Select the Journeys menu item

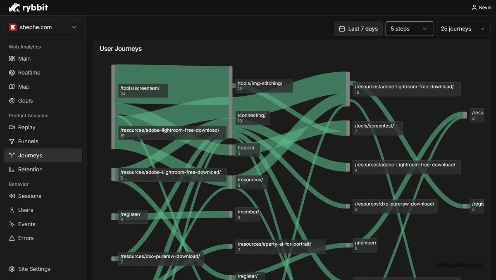pos(30,156)
